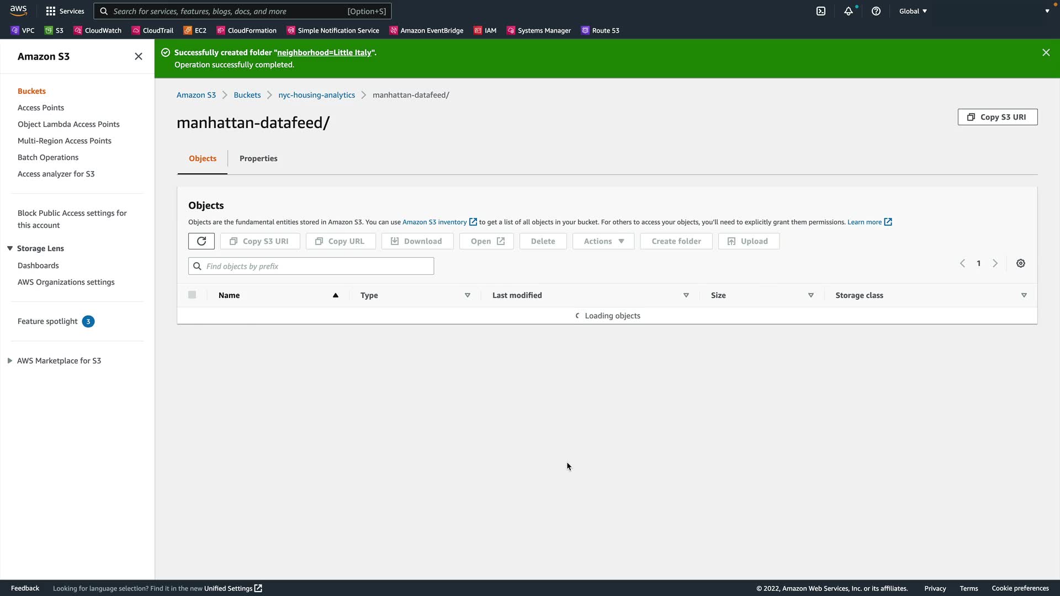Screen dimensions: 1060x596
Task: Go to next page of objects
Action: tap(995, 264)
